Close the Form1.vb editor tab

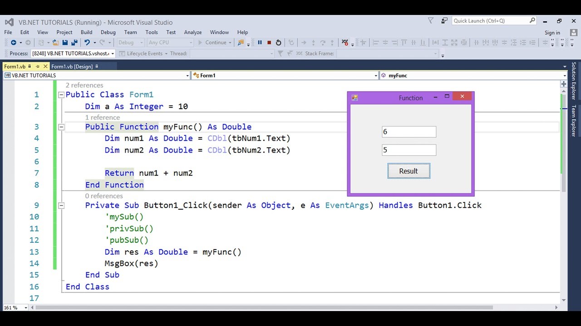tap(45, 67)
